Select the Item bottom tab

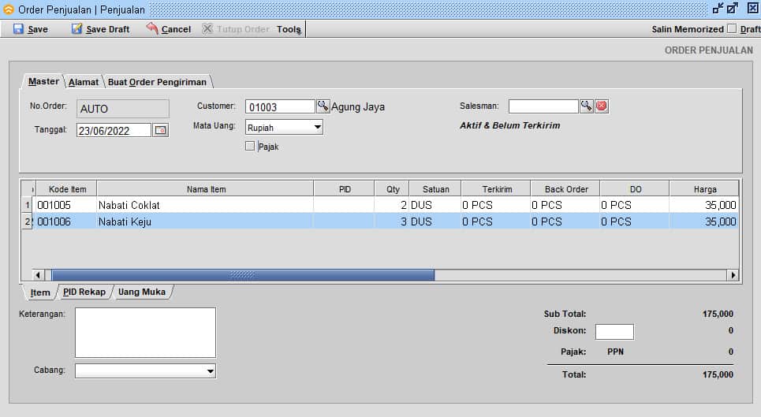(39, 292)
